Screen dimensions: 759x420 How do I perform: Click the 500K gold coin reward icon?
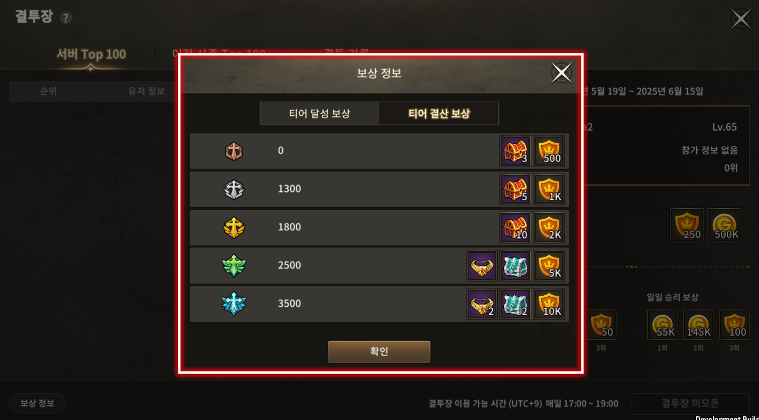click(x=724, y=225)
